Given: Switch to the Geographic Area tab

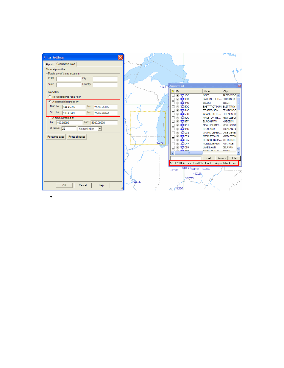Looking at the screenshot, I should pyautogui.click(x=66, y=64).
